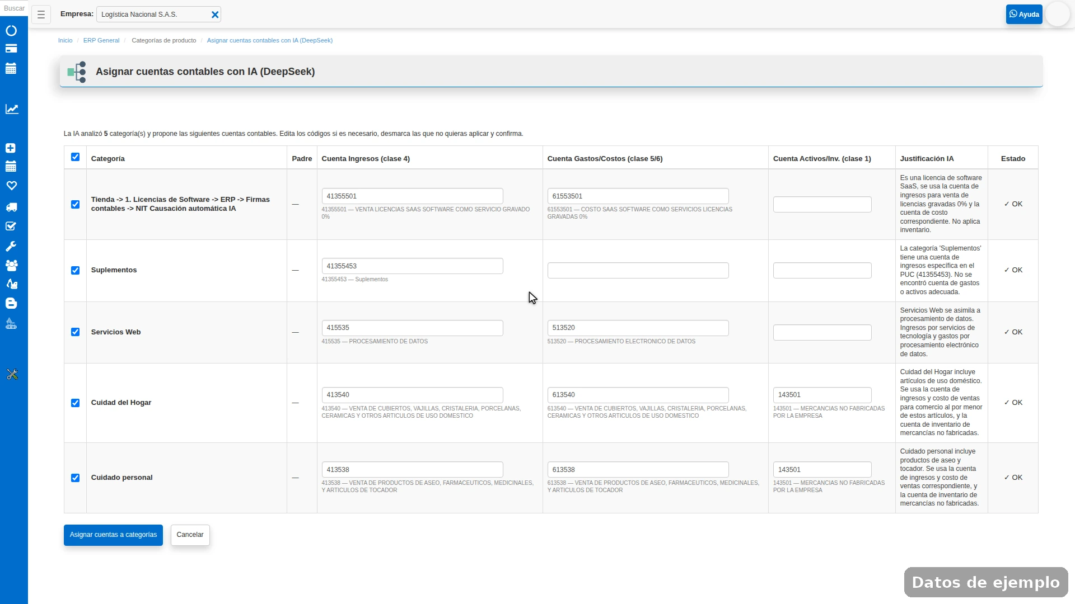Go to ERP General breadcrumb
The image size is (1075, 604).
tap(101, 40)
